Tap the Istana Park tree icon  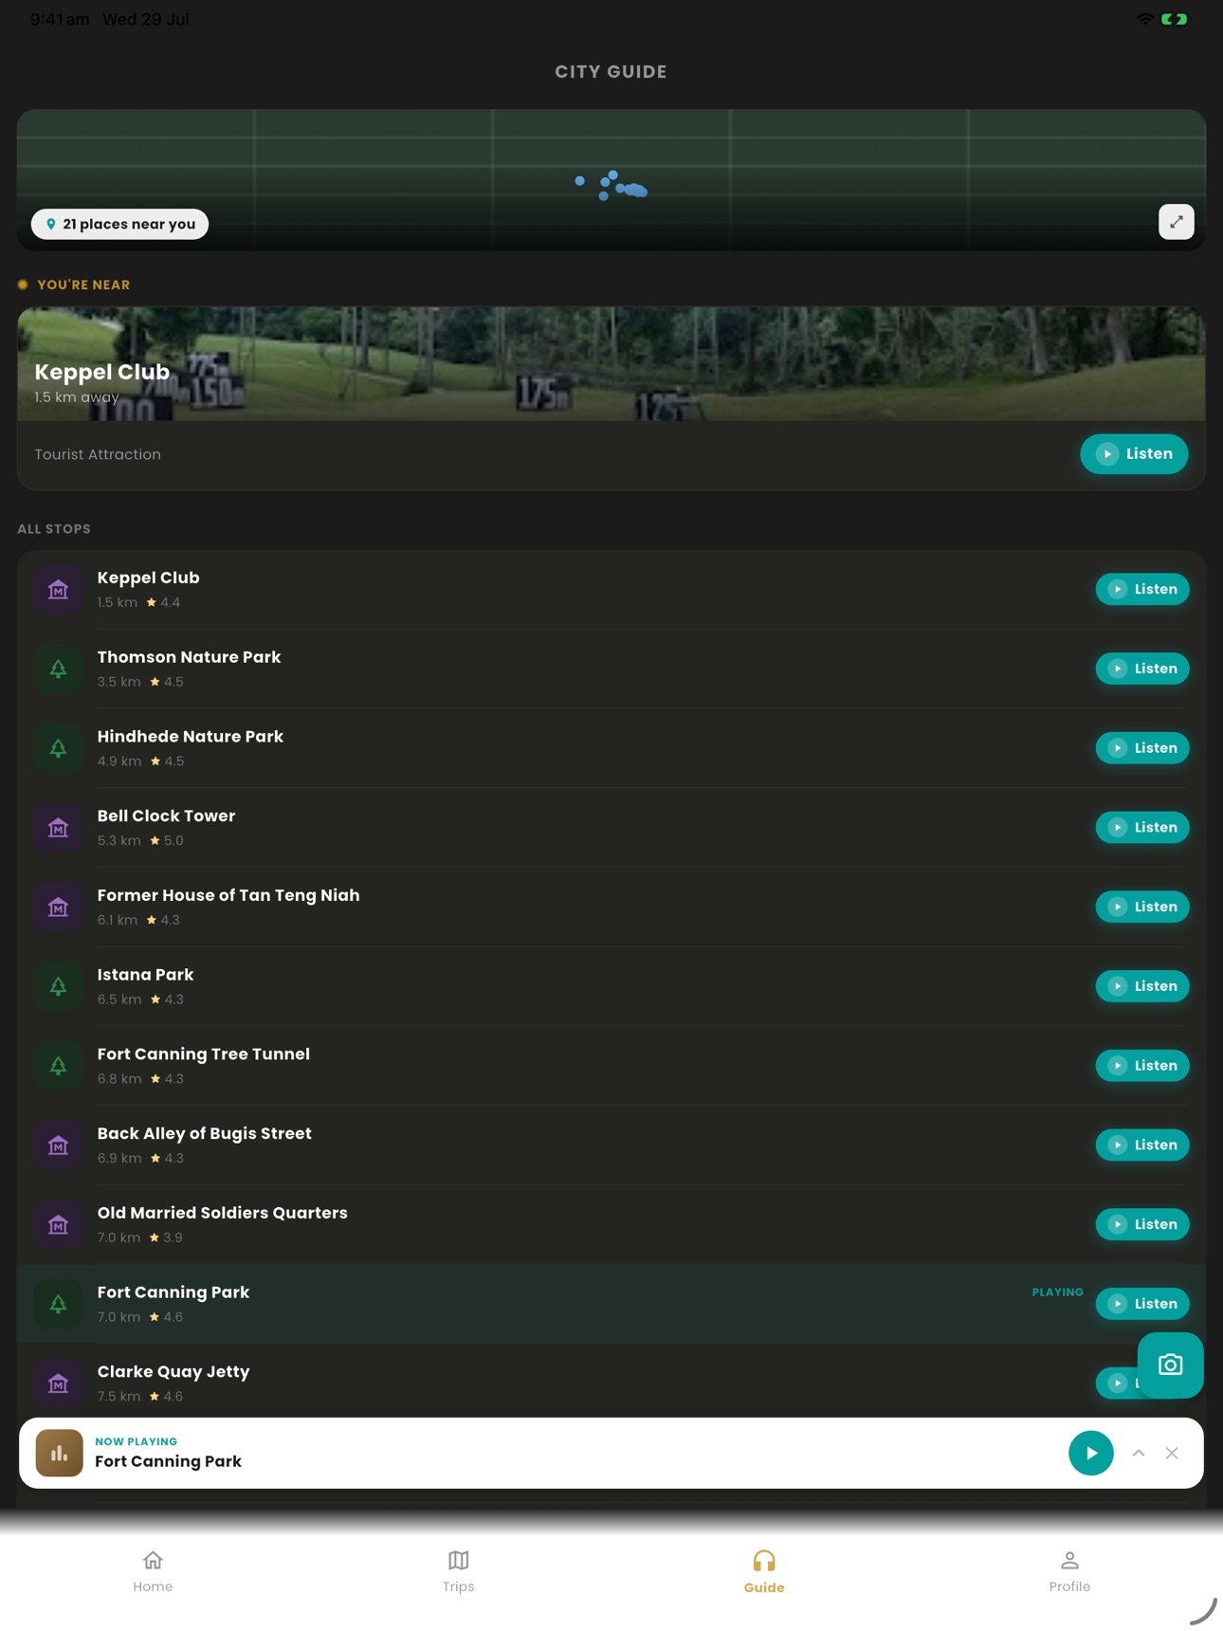(59, 986)
